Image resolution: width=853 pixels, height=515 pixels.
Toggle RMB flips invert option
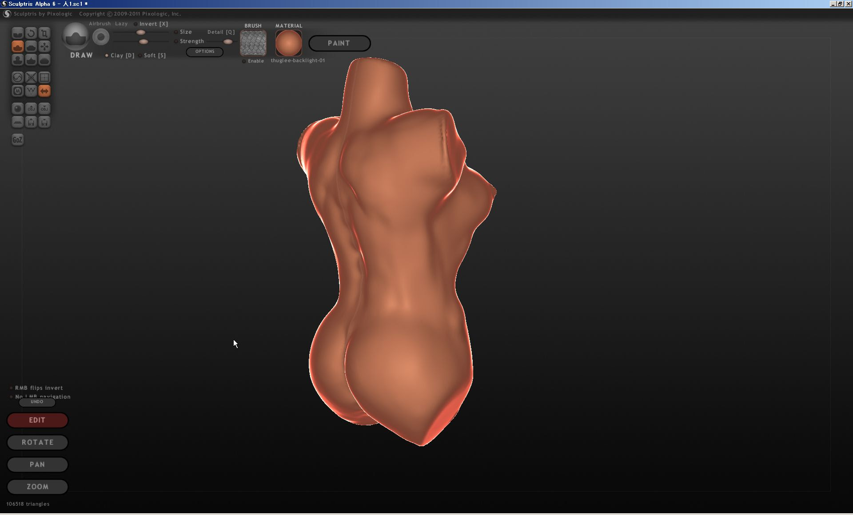(x=37, y=388)
